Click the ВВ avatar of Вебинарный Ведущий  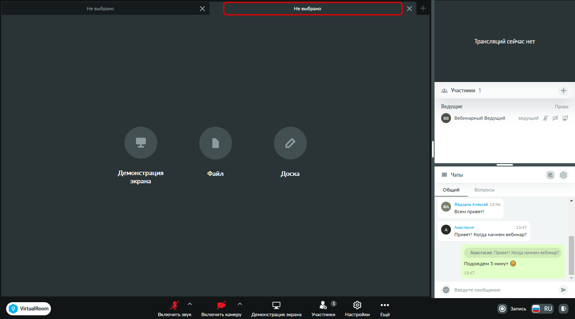[x=446, y=118]
